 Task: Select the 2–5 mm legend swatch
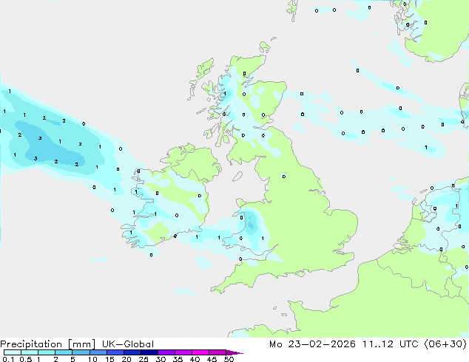click(64, 352)
